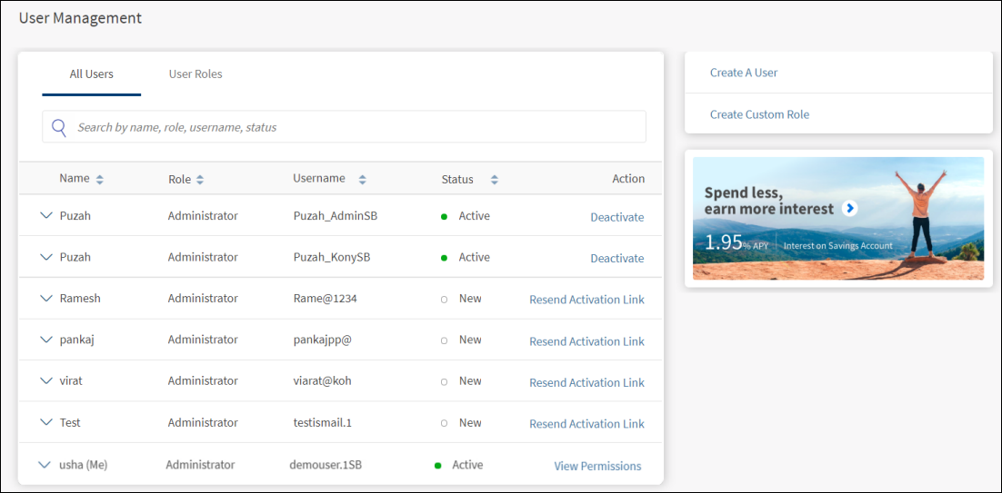Screen dimensions: 1002x493
Task: Open the Create Custom Role option
Action: [759, 114]
